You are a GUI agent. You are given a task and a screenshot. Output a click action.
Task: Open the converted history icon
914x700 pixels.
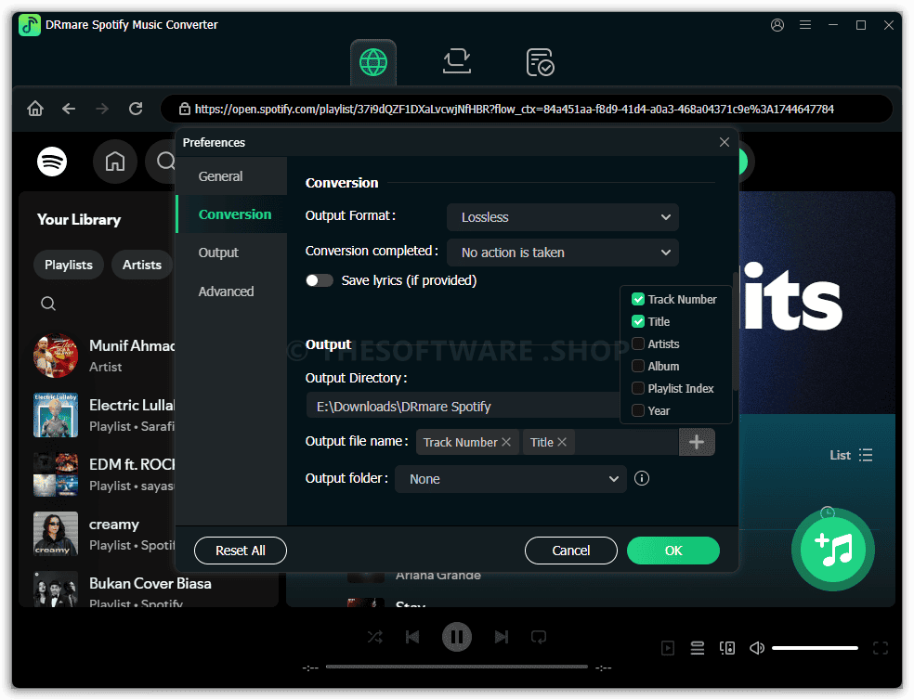pos(540,62)
